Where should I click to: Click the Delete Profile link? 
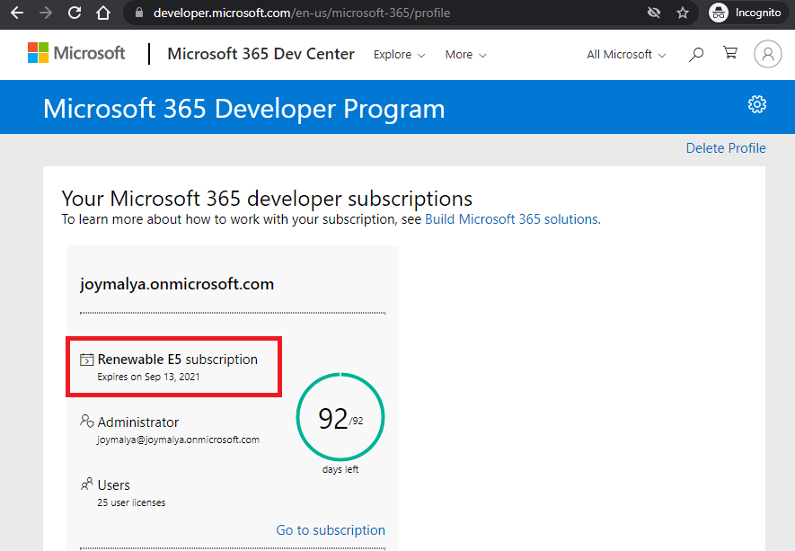tap(726, 148)
